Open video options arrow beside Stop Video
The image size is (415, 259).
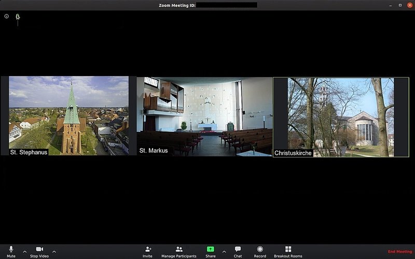(x=54, y=252)
